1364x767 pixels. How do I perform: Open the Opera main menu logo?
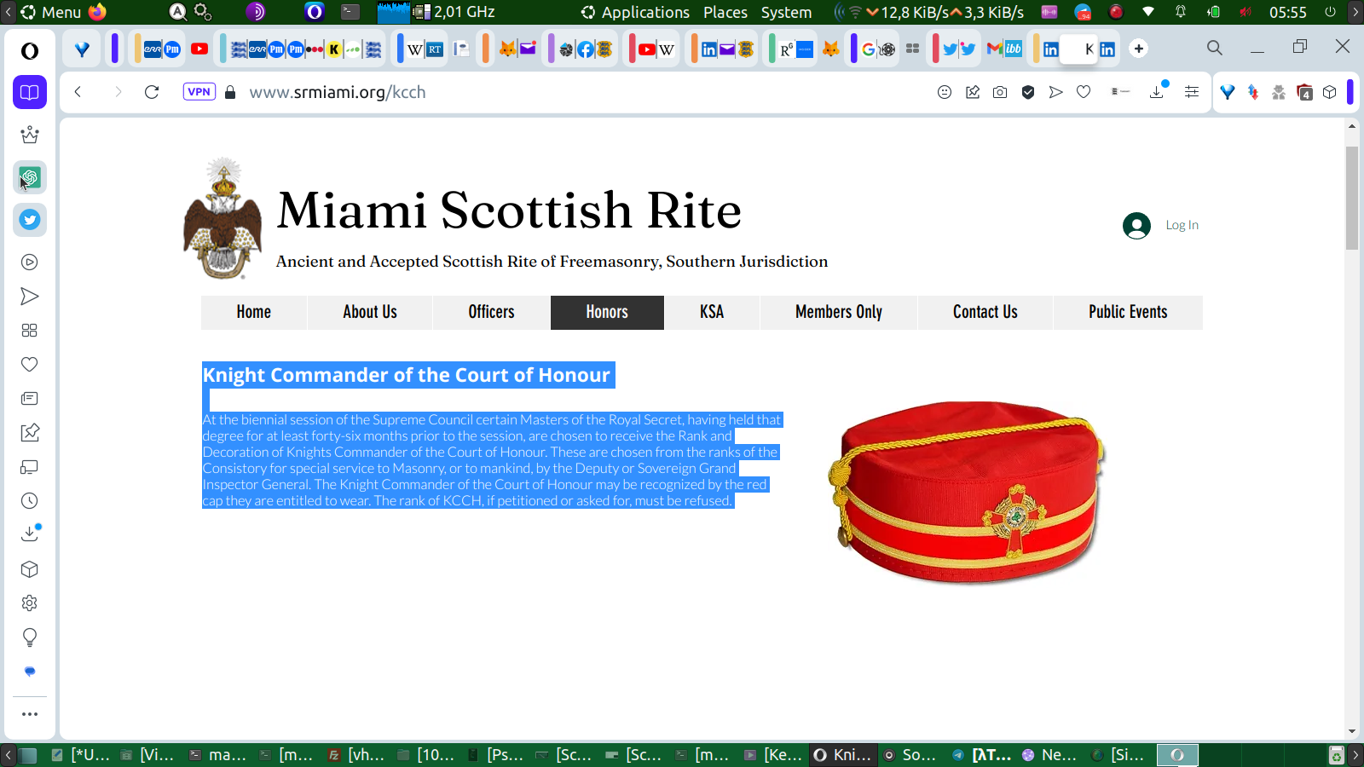(30, 51)
